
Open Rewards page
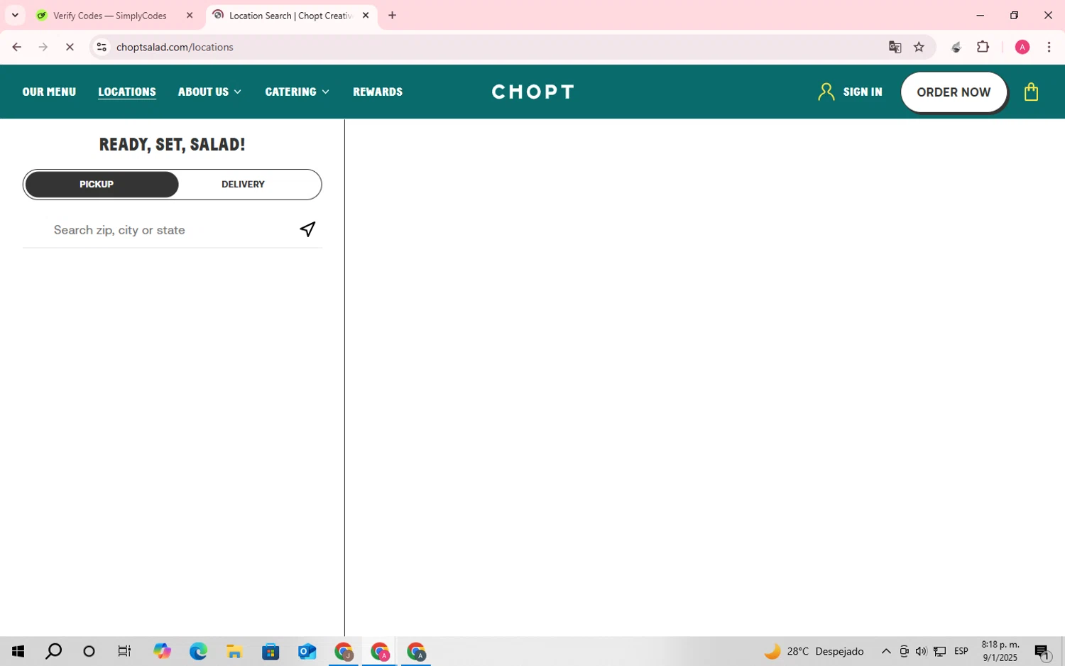(x=378, y=92)
